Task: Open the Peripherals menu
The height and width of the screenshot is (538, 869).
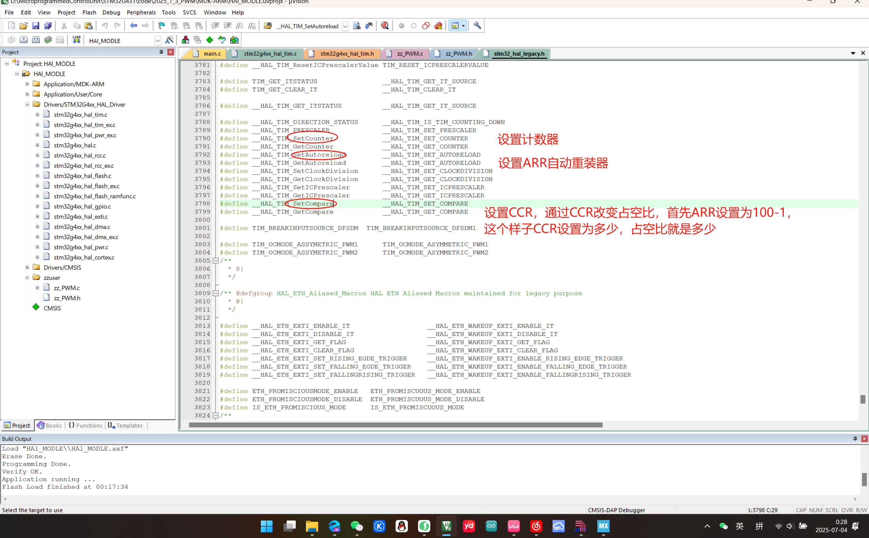Action: point(141,13)
